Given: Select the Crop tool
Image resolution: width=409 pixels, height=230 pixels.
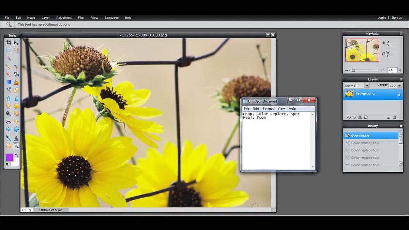Looking at the screenshot, I should (9, 43).
